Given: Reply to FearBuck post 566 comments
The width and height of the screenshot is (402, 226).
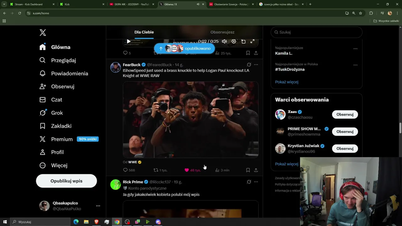Looking at the screenshot, I should pos(129,170).
